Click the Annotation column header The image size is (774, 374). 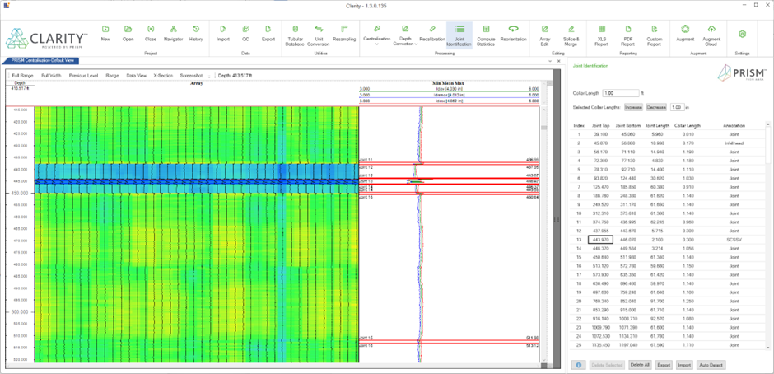pos(734,125)
